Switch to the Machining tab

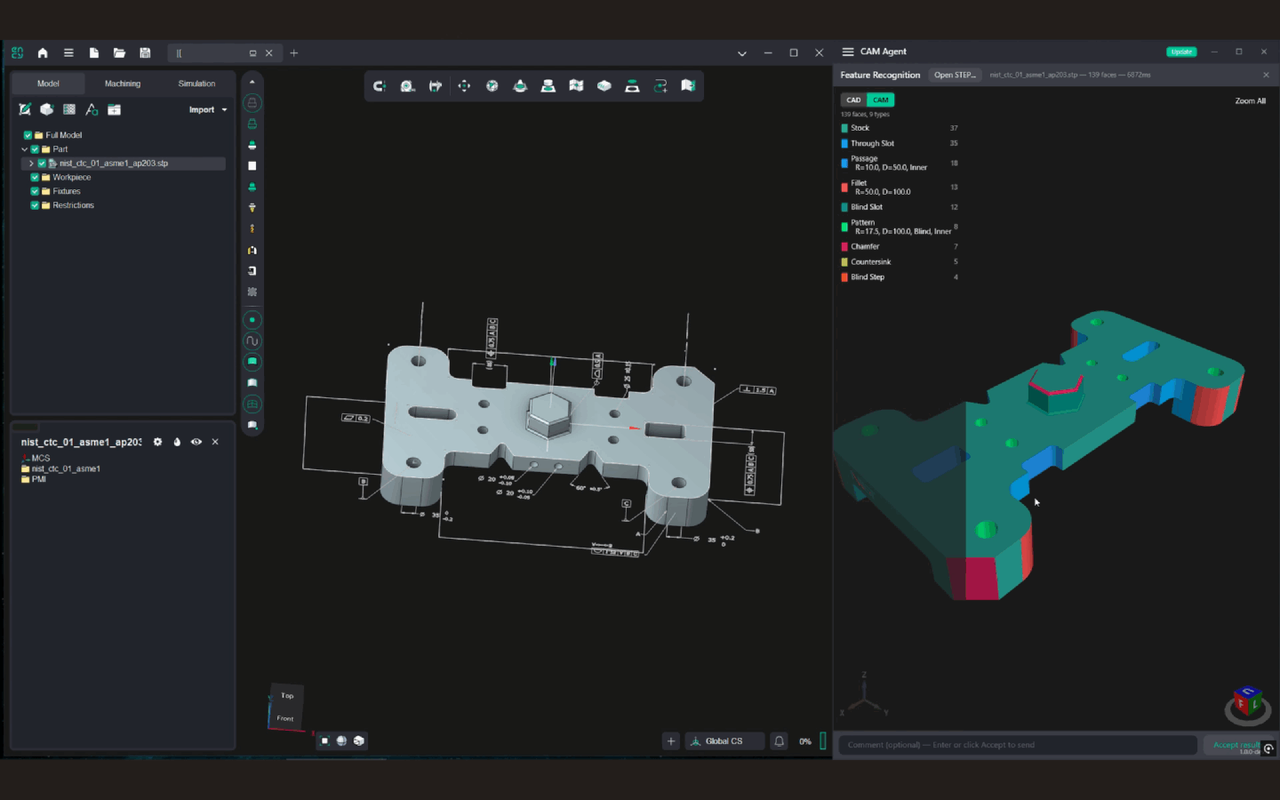coord(122,83)
